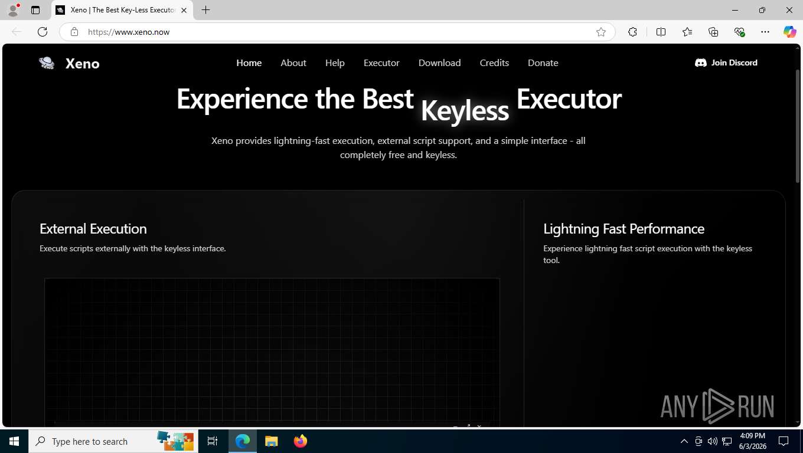Click the browser Back arrow
The image size is (803, 453).
pyautogui.click(x=17, y=32)
